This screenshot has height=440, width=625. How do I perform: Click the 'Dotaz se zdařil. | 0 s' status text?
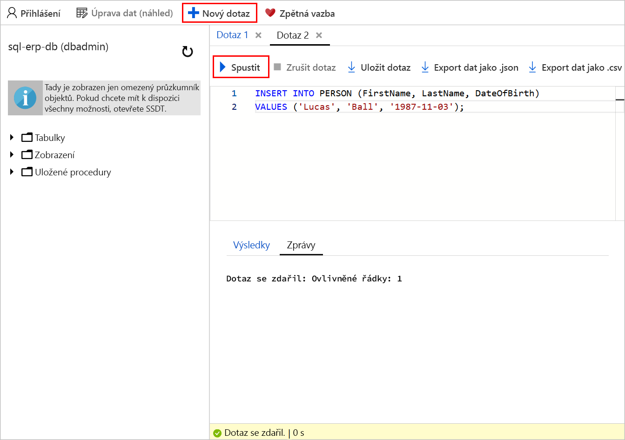[x=264, y=433]
